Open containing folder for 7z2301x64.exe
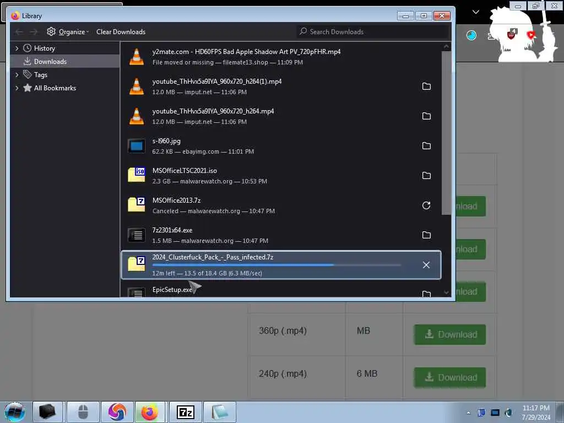 (x=426, y=235)
